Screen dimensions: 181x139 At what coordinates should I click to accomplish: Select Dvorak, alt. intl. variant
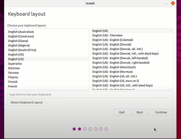pyautogui.click(x=132, y=49)
